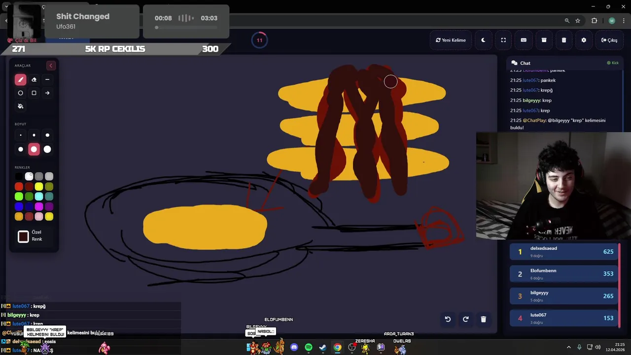Click the Kick status badge in chat
Image resolution: width=631 pixels, height=355 pixels.
[x=613, y=63]
